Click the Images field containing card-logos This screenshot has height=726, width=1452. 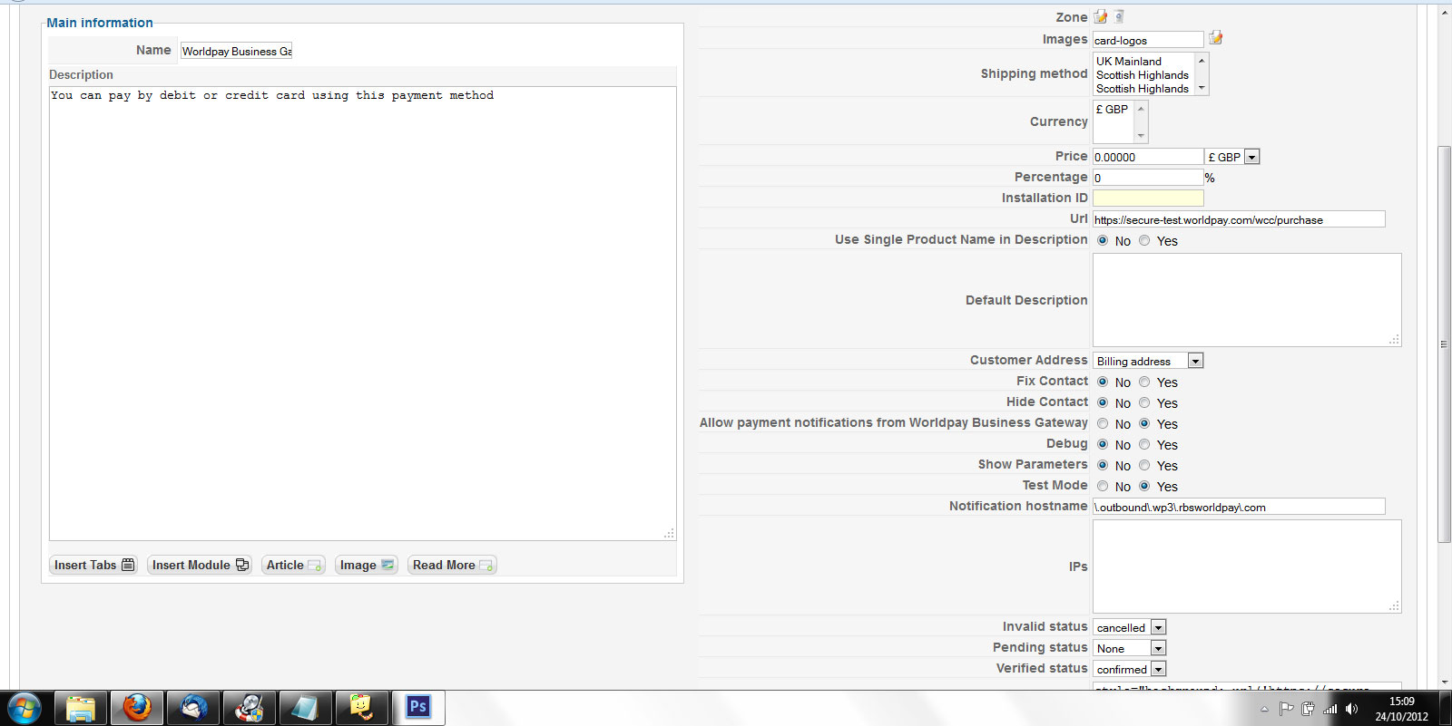pyautogui.click(x=1148, y=40)
